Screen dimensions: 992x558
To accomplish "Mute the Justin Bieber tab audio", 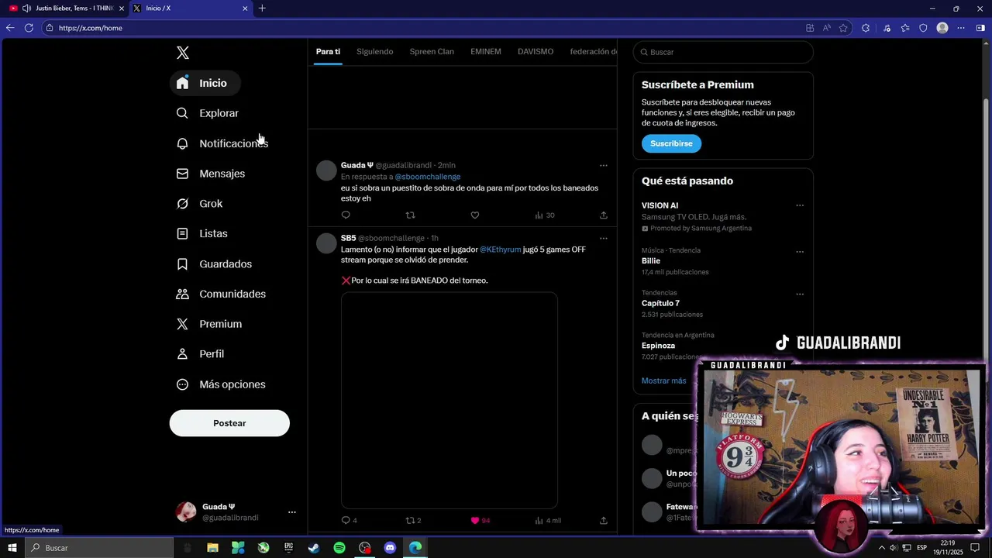I will (27, 9).
